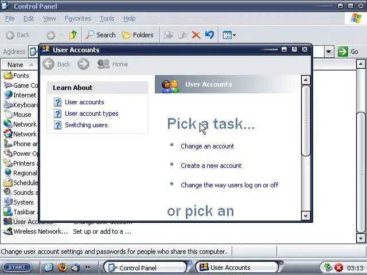
Task: Click the Move To toolbar icon
Action: pos(169,35)
